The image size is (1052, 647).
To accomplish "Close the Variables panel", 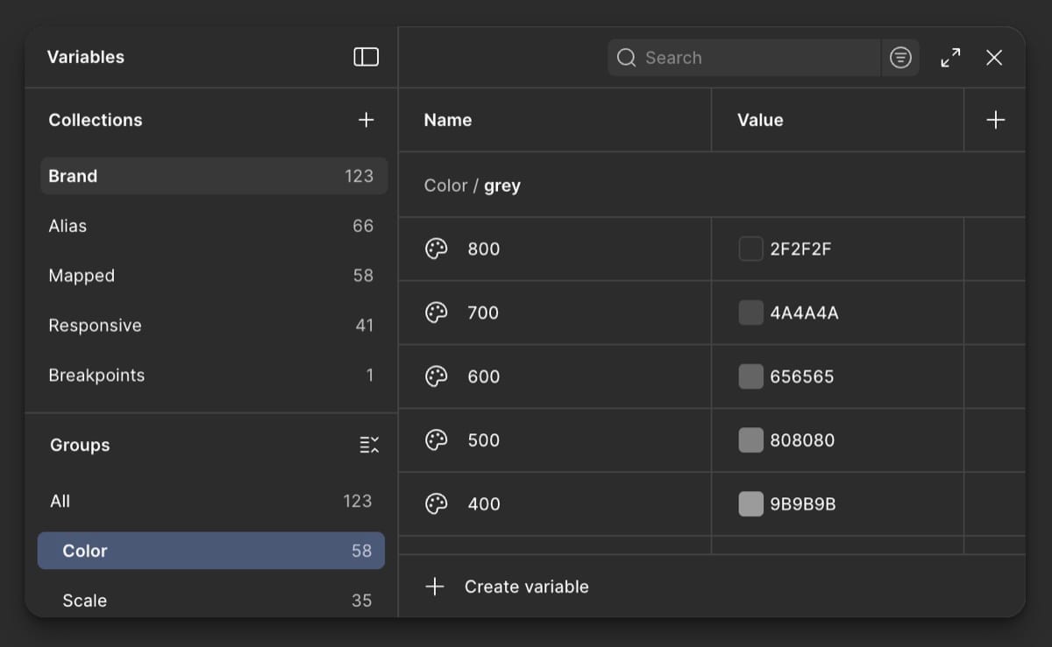I will coord(994,58).
